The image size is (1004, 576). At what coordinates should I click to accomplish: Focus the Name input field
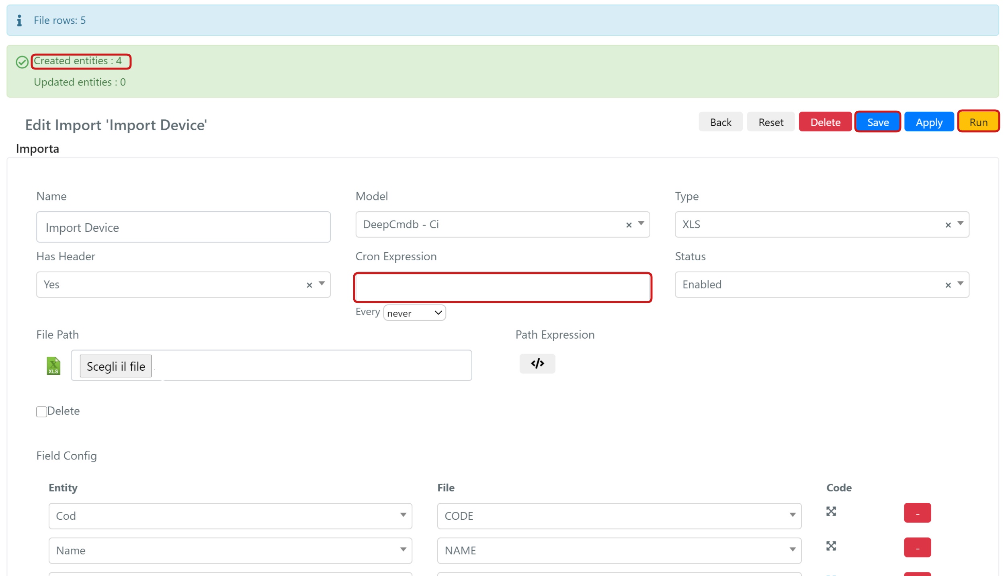coord(183,227)
